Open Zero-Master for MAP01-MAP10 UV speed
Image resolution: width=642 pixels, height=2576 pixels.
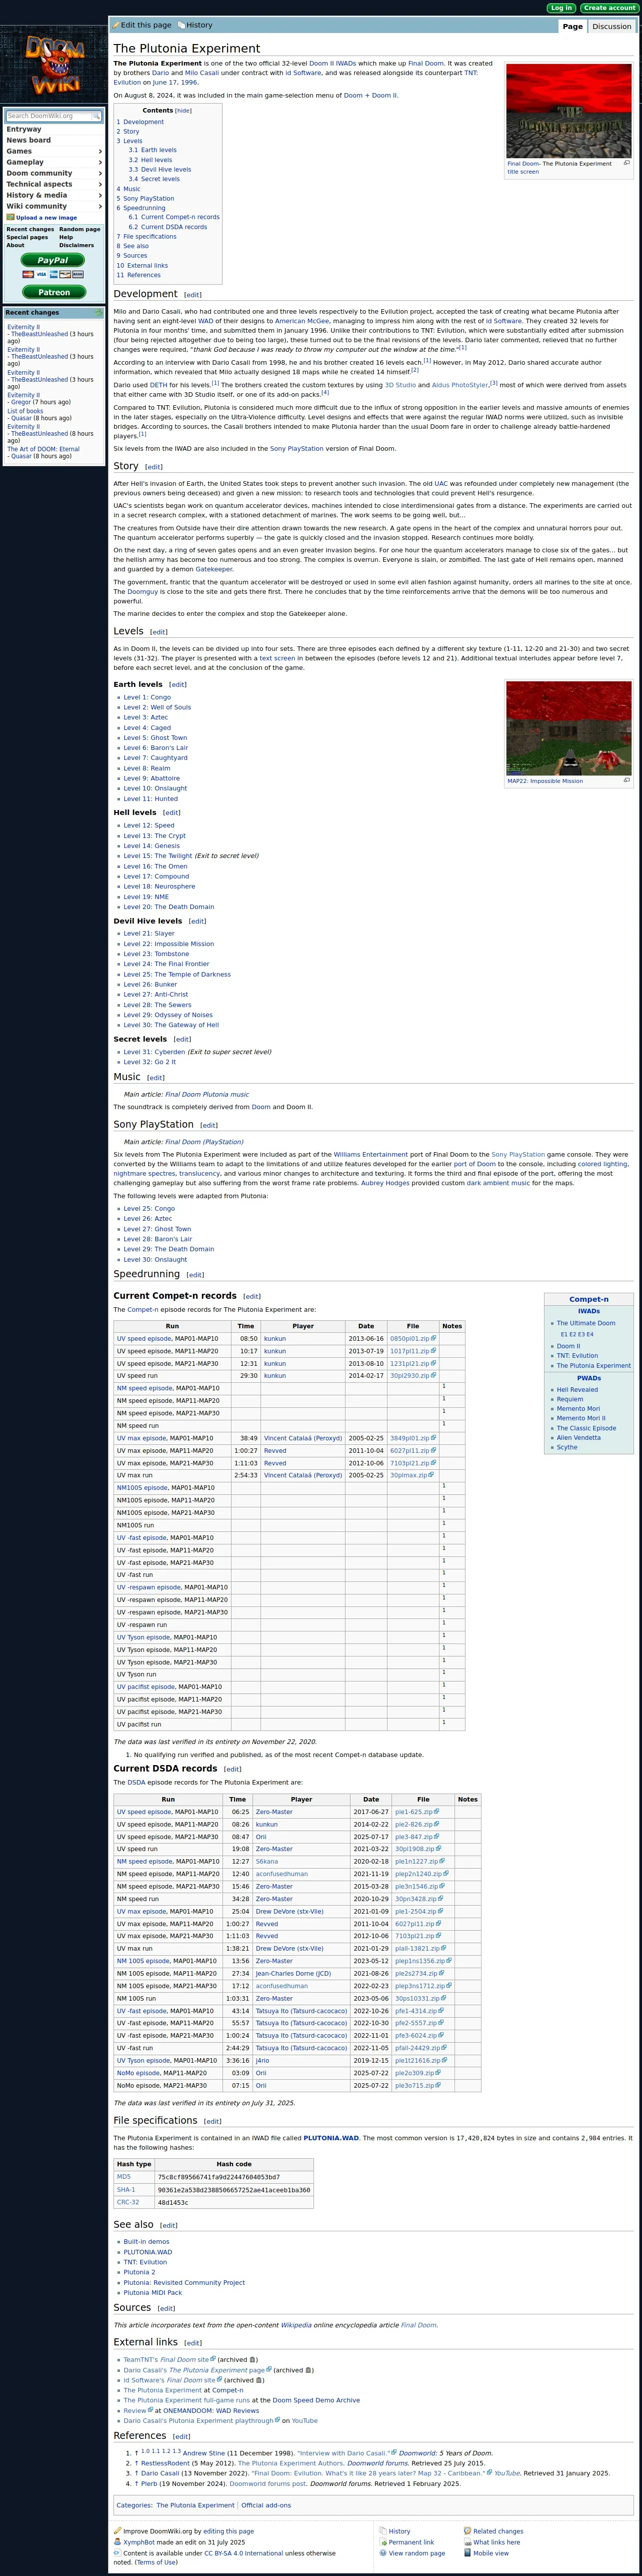point(274,1812)
